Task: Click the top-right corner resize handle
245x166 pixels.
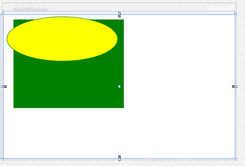Action: pos(236,14)
